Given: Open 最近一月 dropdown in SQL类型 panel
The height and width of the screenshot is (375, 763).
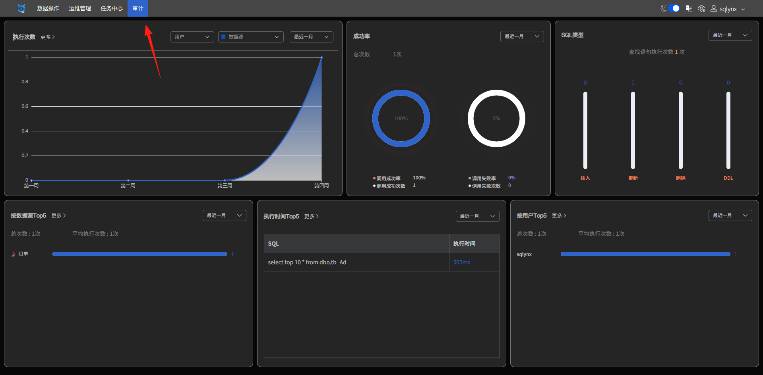Looking at the screenshot, I should 730,35.
